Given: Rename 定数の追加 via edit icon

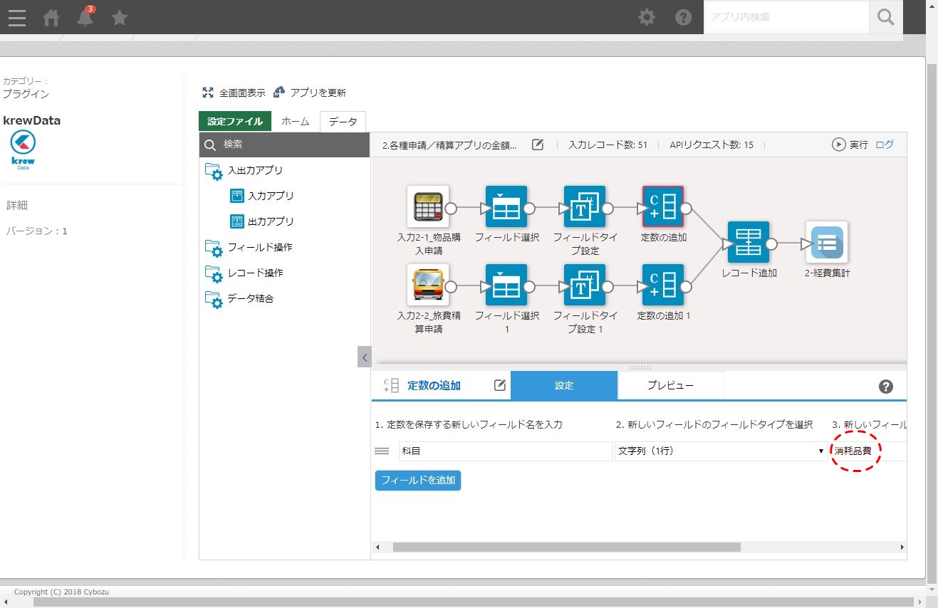Looking at the screenshot, I should (x=500, y=385).
